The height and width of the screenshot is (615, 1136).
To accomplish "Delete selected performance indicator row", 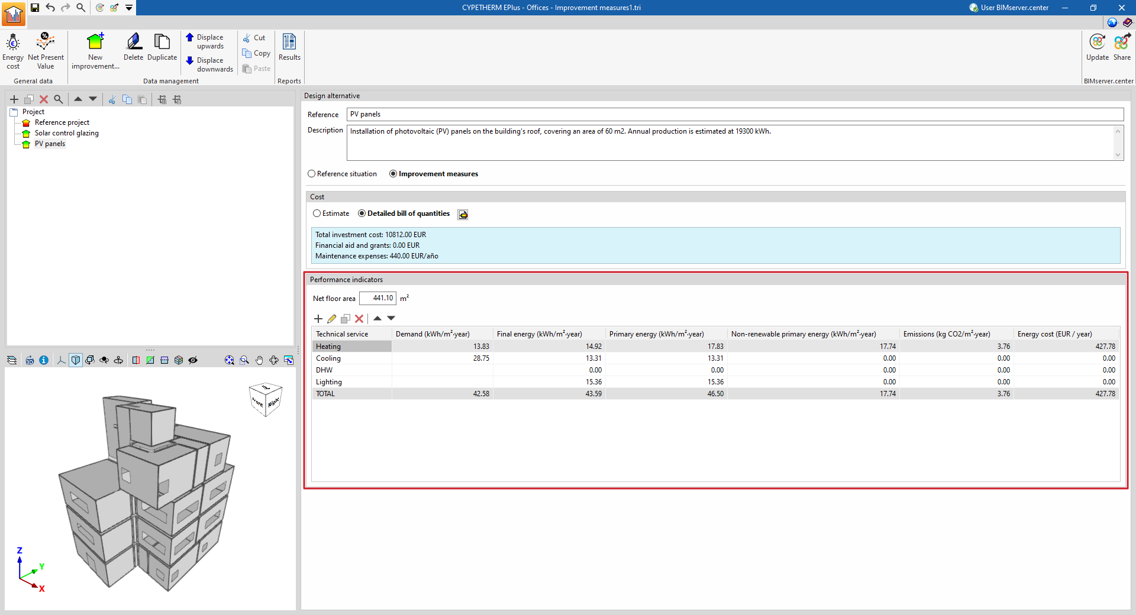I will click(359, 319).
